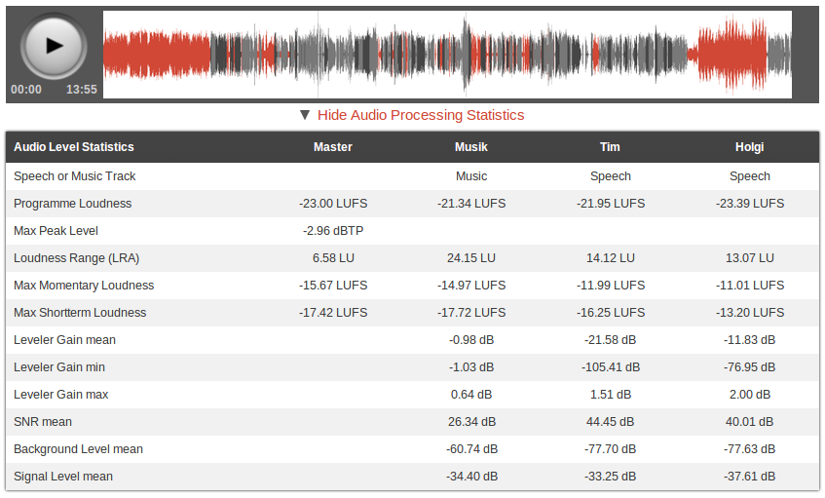
Task: Click the -21.34 LUFS Musik value
Action: click(x=471, y=204)
